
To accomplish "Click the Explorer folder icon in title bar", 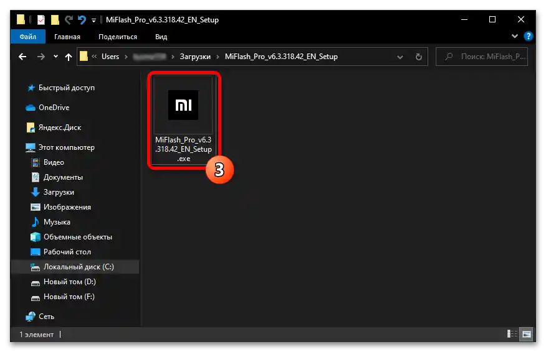I will pos(21,20).
